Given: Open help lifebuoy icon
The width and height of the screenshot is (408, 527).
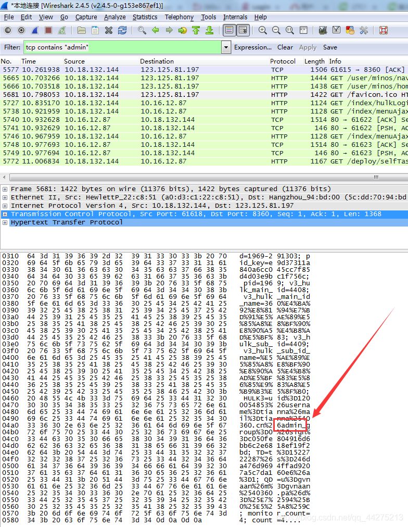Looking at the screenshot, I should (384, 30).
